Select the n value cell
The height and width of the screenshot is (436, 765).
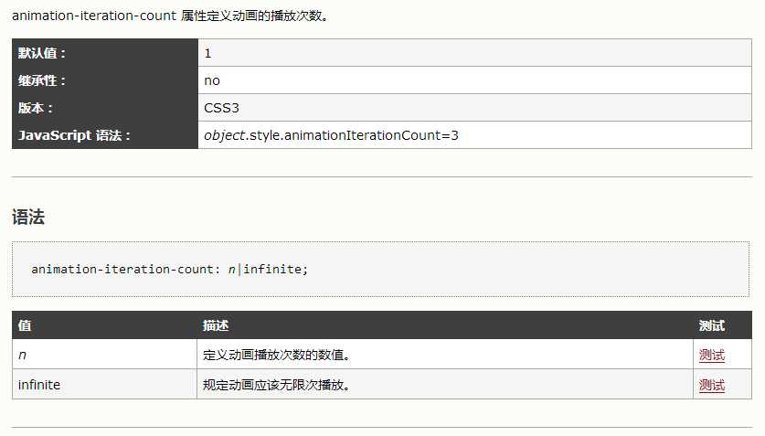[104, 354]
